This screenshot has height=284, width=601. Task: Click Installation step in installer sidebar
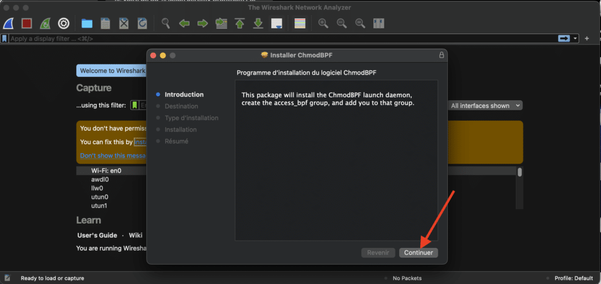point(181,130)
